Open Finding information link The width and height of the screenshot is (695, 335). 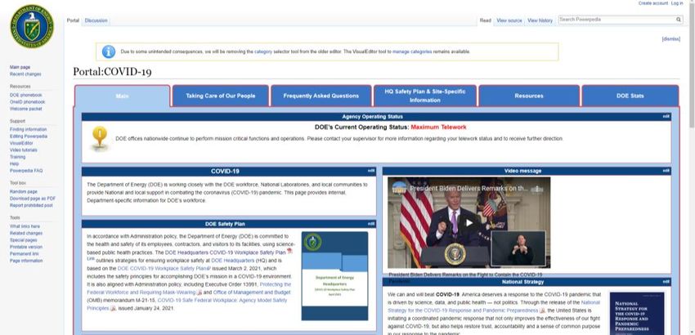click(28, 129)
